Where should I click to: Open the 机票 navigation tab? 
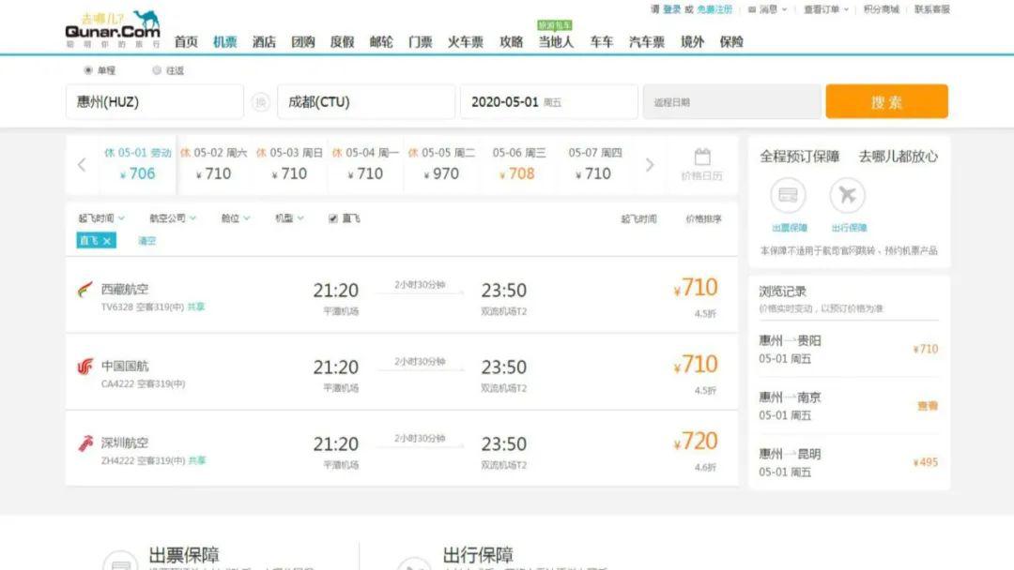coord(225,42)
